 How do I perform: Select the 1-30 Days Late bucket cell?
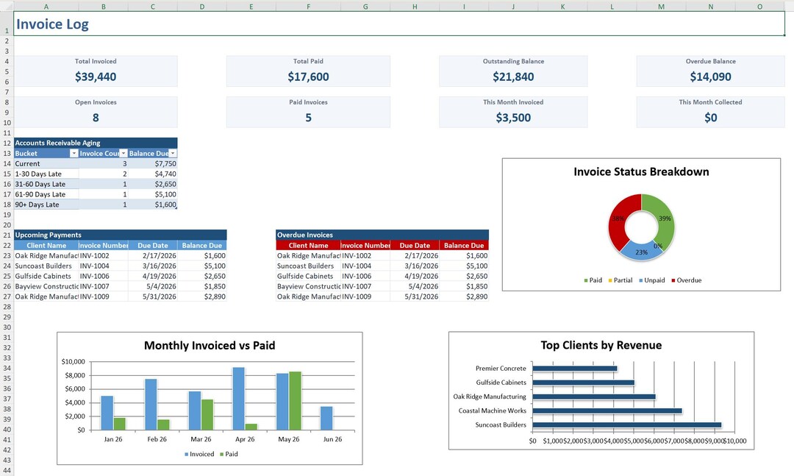point(46,174)
